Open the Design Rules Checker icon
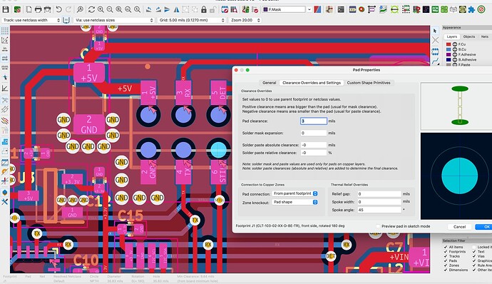 (255, 10)
